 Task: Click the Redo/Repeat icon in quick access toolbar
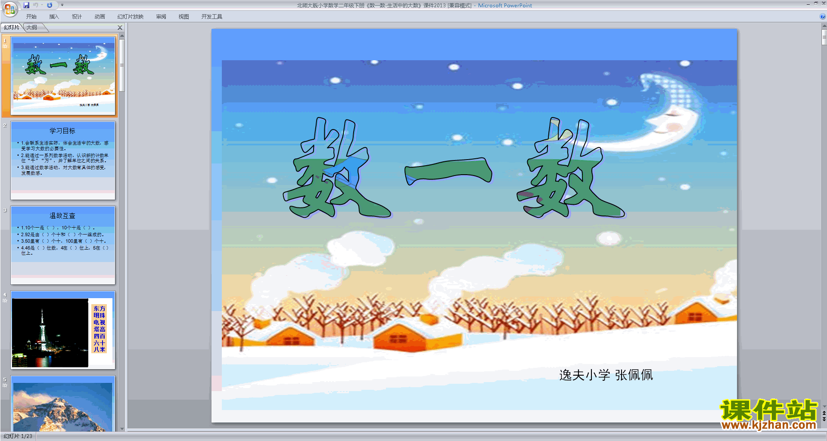[50, 5]
